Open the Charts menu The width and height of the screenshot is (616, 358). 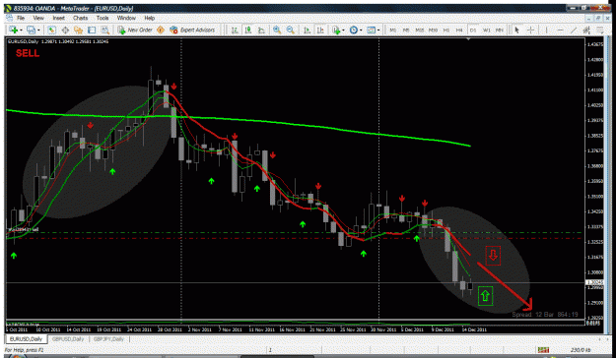point(80,18)
